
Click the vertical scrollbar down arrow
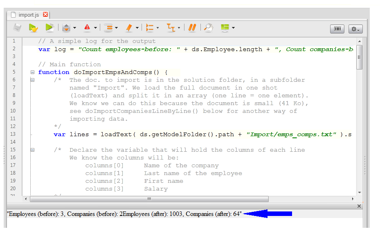pos(360,192)
